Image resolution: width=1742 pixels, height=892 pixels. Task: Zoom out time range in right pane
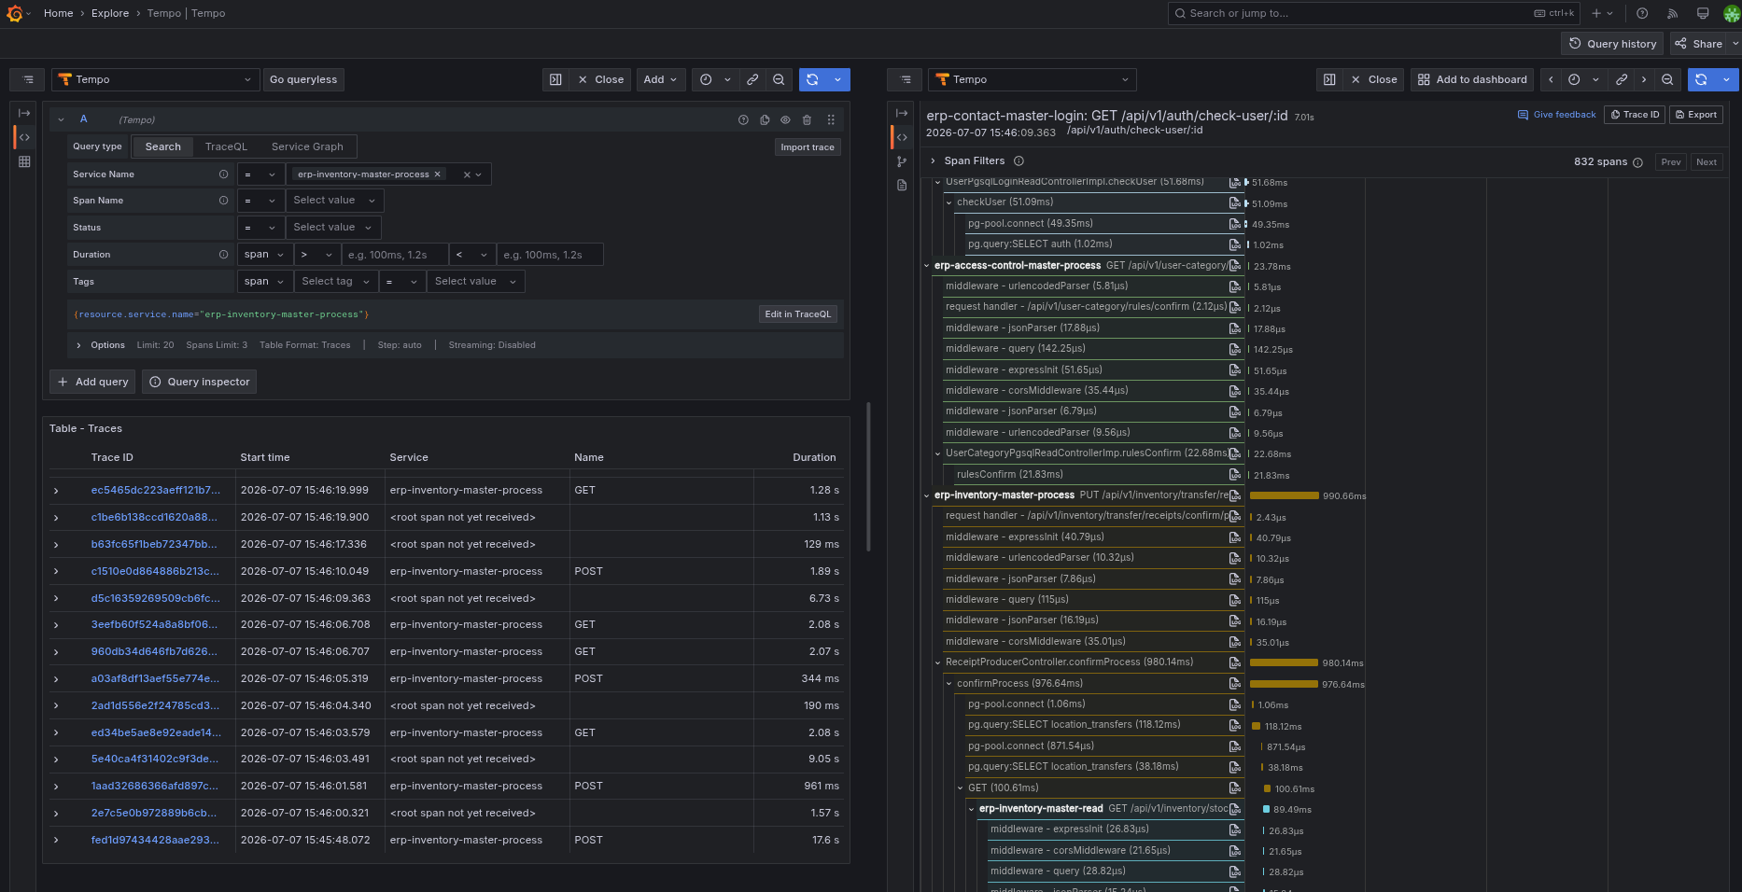1667,79
